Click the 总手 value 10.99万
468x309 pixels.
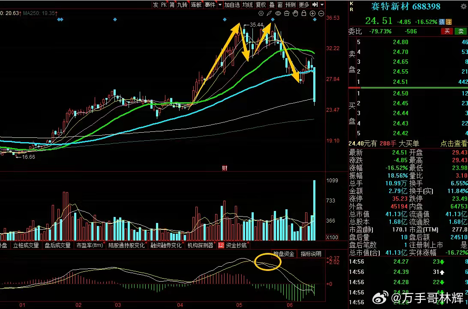coord(396,183)
